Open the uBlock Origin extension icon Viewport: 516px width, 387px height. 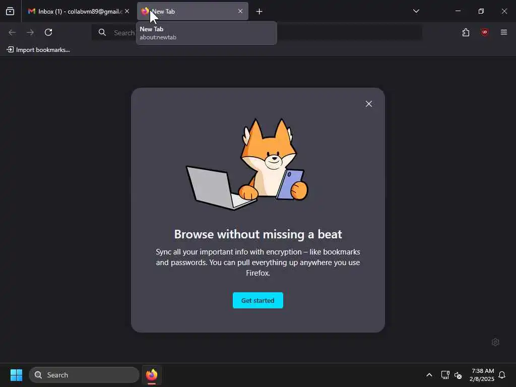tap(484, 32)
